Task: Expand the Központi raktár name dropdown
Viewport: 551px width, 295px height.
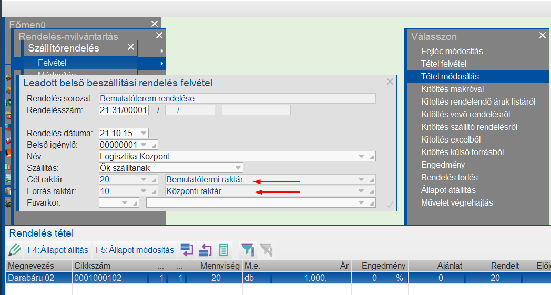Action: pos(361,191)
